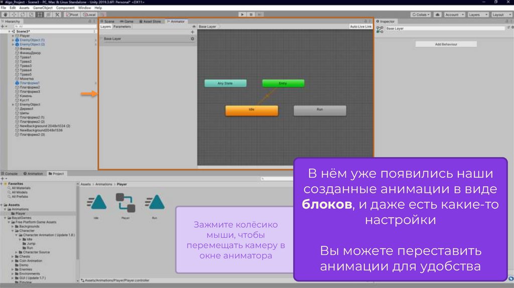The image size is (514, 288).
Task: Open Base Layer settings gear icon
Action: 192,39
